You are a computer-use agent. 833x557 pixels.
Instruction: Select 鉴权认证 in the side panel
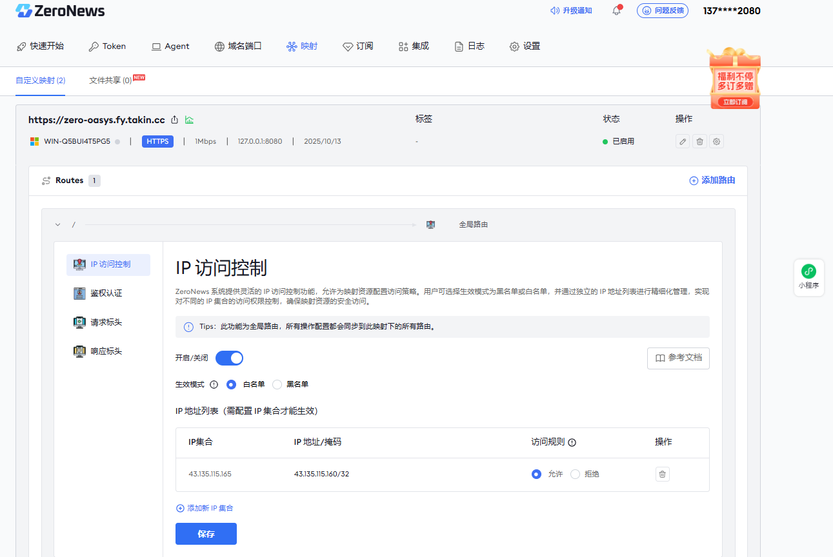[106, 293]
